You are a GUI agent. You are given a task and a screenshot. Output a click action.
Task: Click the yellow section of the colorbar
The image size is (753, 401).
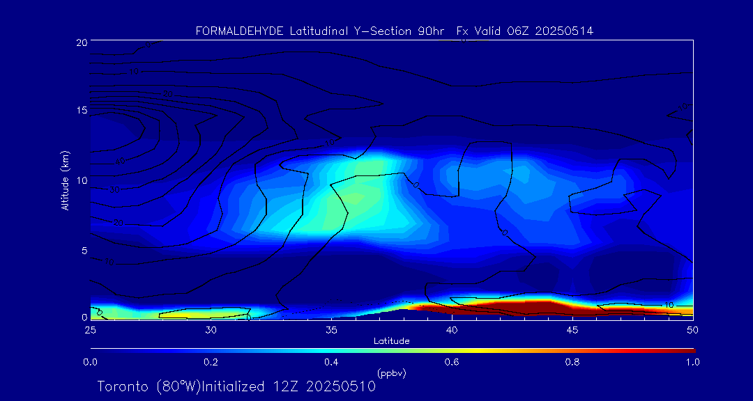click(x=476, y=351)
